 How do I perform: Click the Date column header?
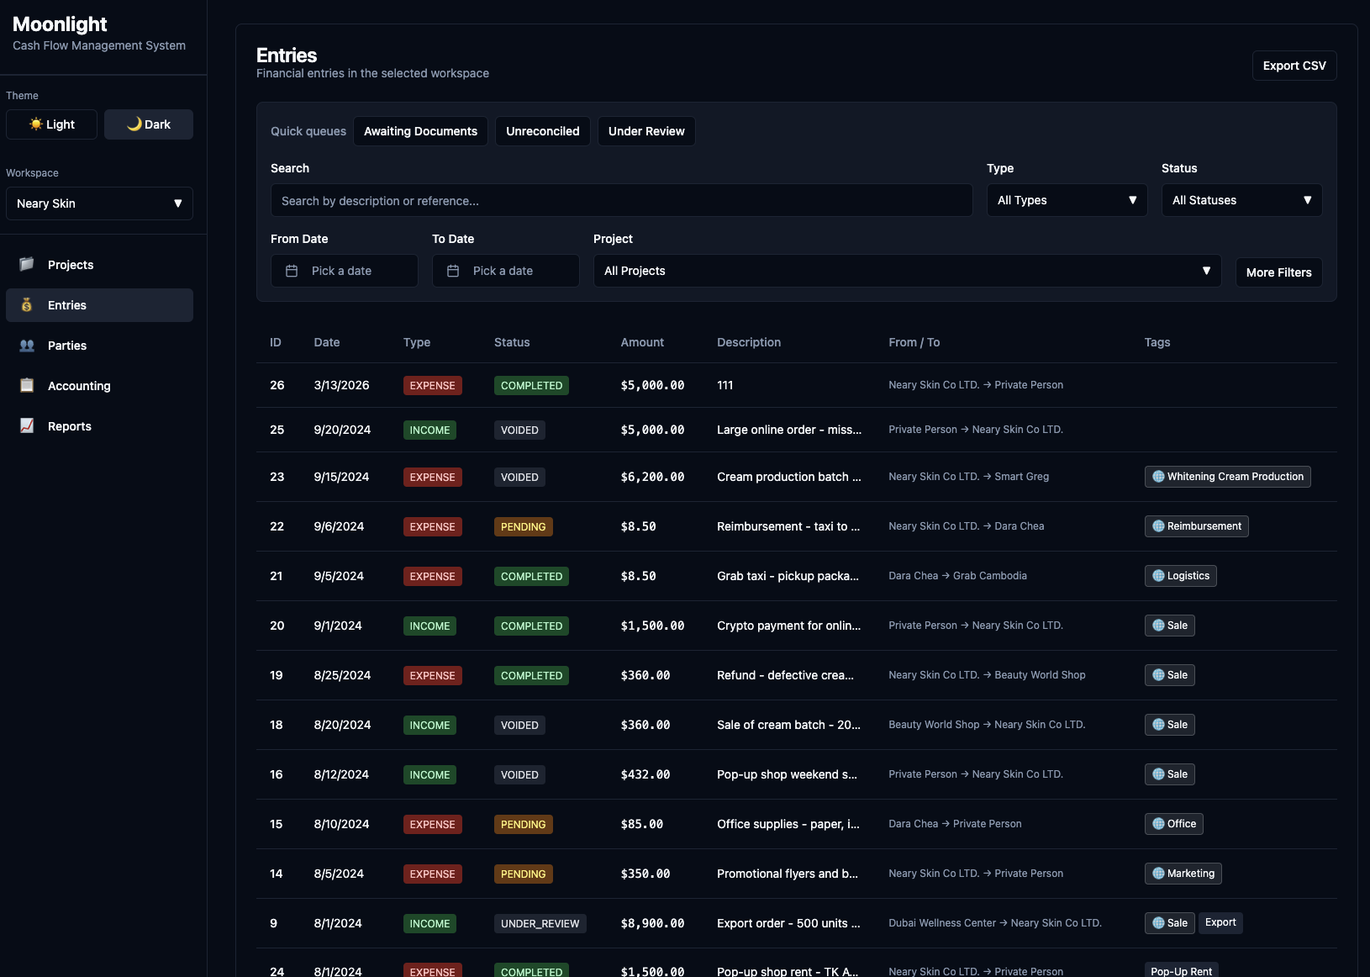pyautogui.click(x=327, y=342)
